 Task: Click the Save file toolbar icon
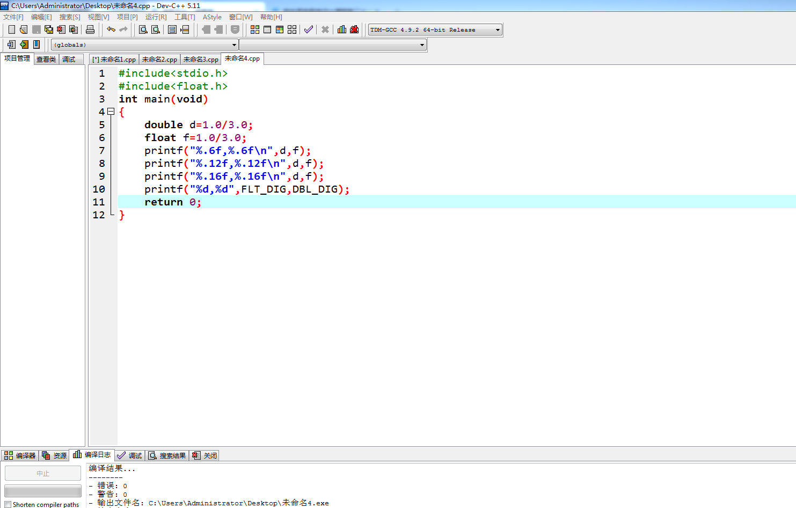[x=36, y=30]
